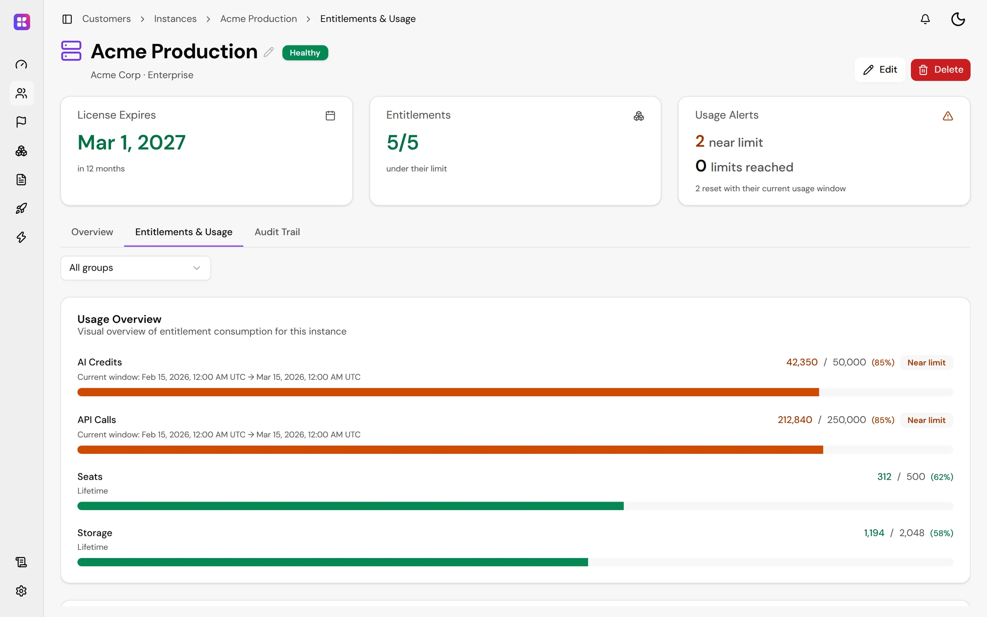Open the notifications bell
The width and height of the screenshot is (987, 617).
pos(925,19)
